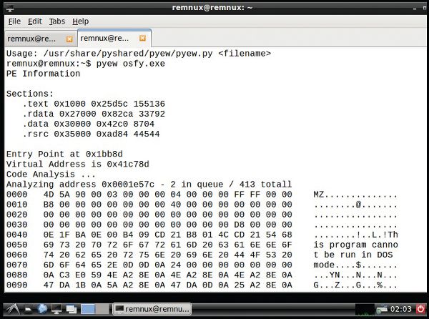The width and height of the screenshot is (429, 319).
Task: Launch the file manager from the taskbar
Action: [28, 310]
